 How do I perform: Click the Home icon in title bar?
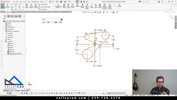[x=50, y=2]
